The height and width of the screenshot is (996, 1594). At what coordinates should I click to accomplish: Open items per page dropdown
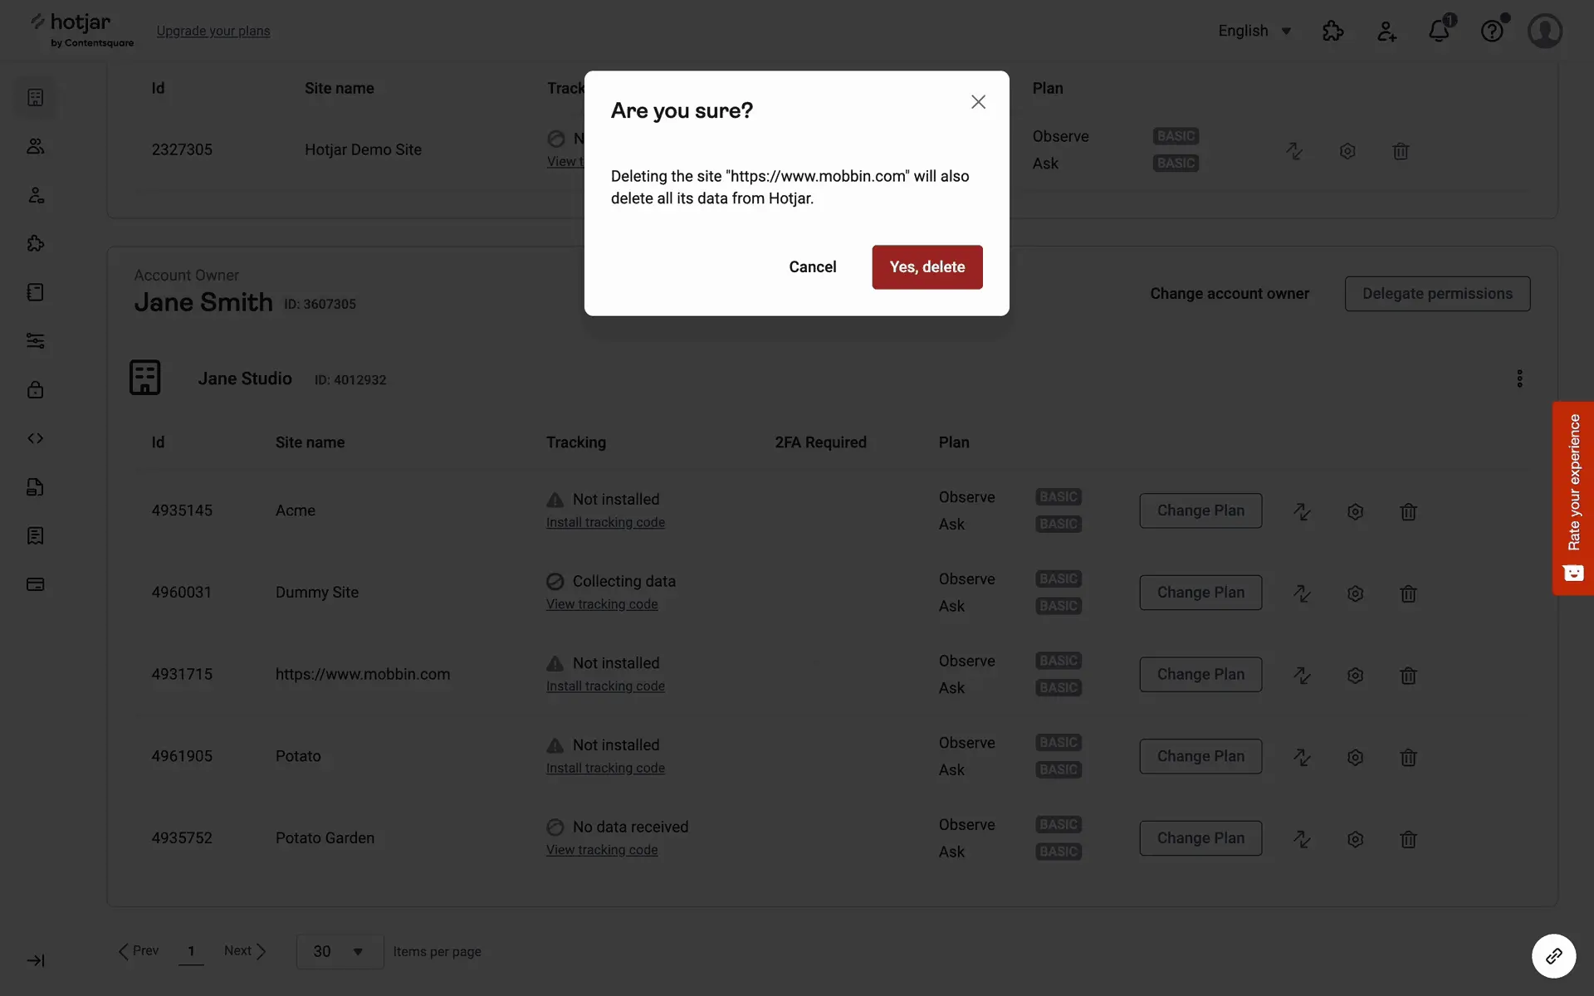(340, 951)
